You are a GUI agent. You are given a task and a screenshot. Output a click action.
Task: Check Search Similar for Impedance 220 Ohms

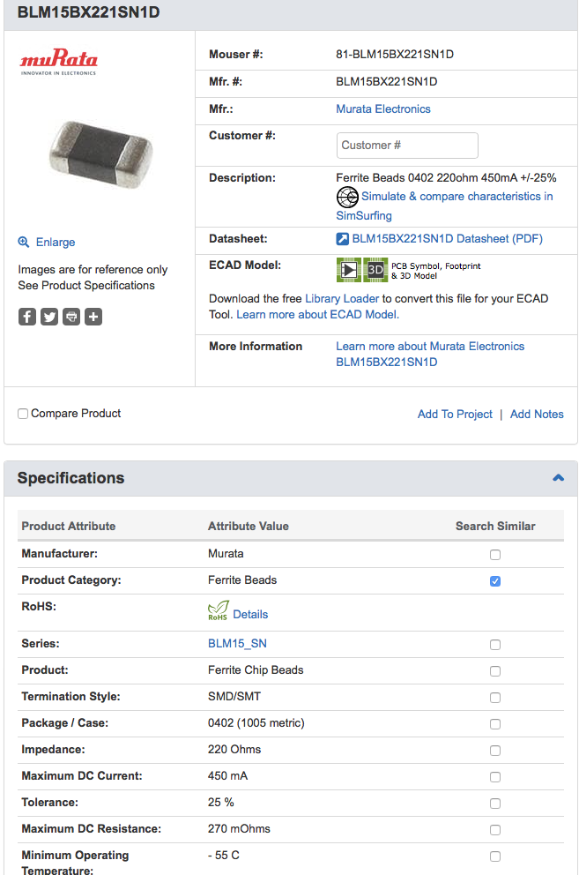click(x=495, y=751)
